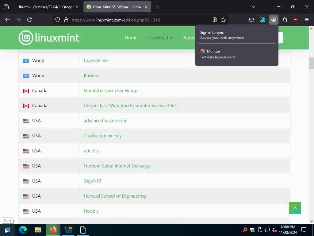Click the orange magnifier tray icon
Screen dimensions: 314x236
[x=245, y=230]
